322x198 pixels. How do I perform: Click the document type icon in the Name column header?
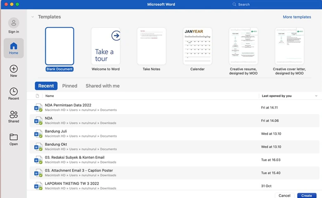coord(37,96)
